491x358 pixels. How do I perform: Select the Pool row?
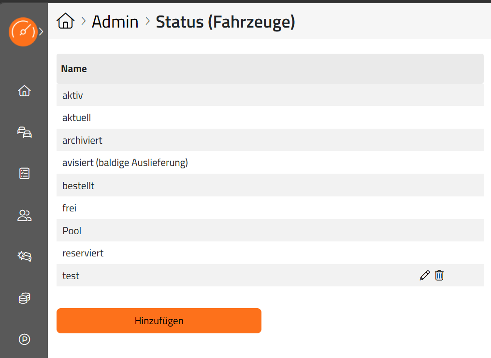coord(270,230)
